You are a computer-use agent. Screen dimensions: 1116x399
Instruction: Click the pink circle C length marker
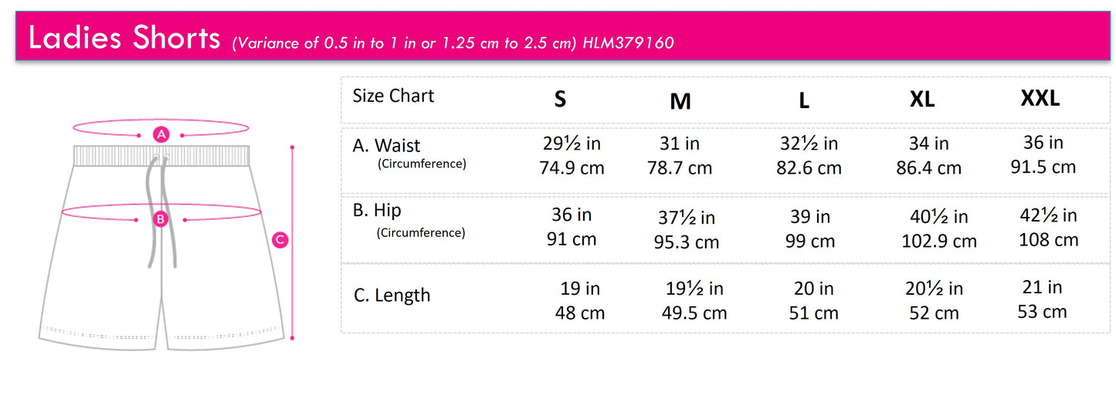point(280,240)
